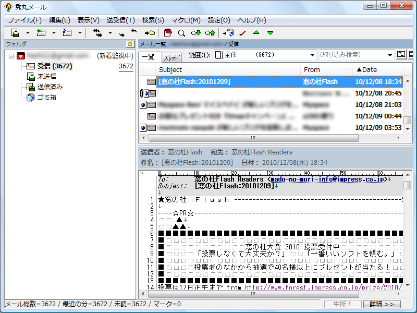
Task: Select the 未送信 folder
Action: [x=46, y=76]
